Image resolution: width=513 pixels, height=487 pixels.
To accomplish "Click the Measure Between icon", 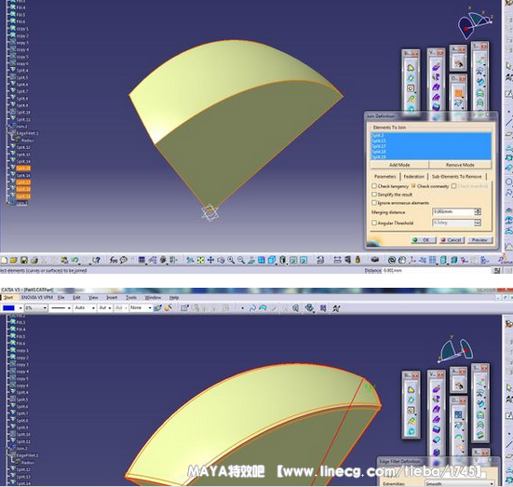I will point(337,260).
